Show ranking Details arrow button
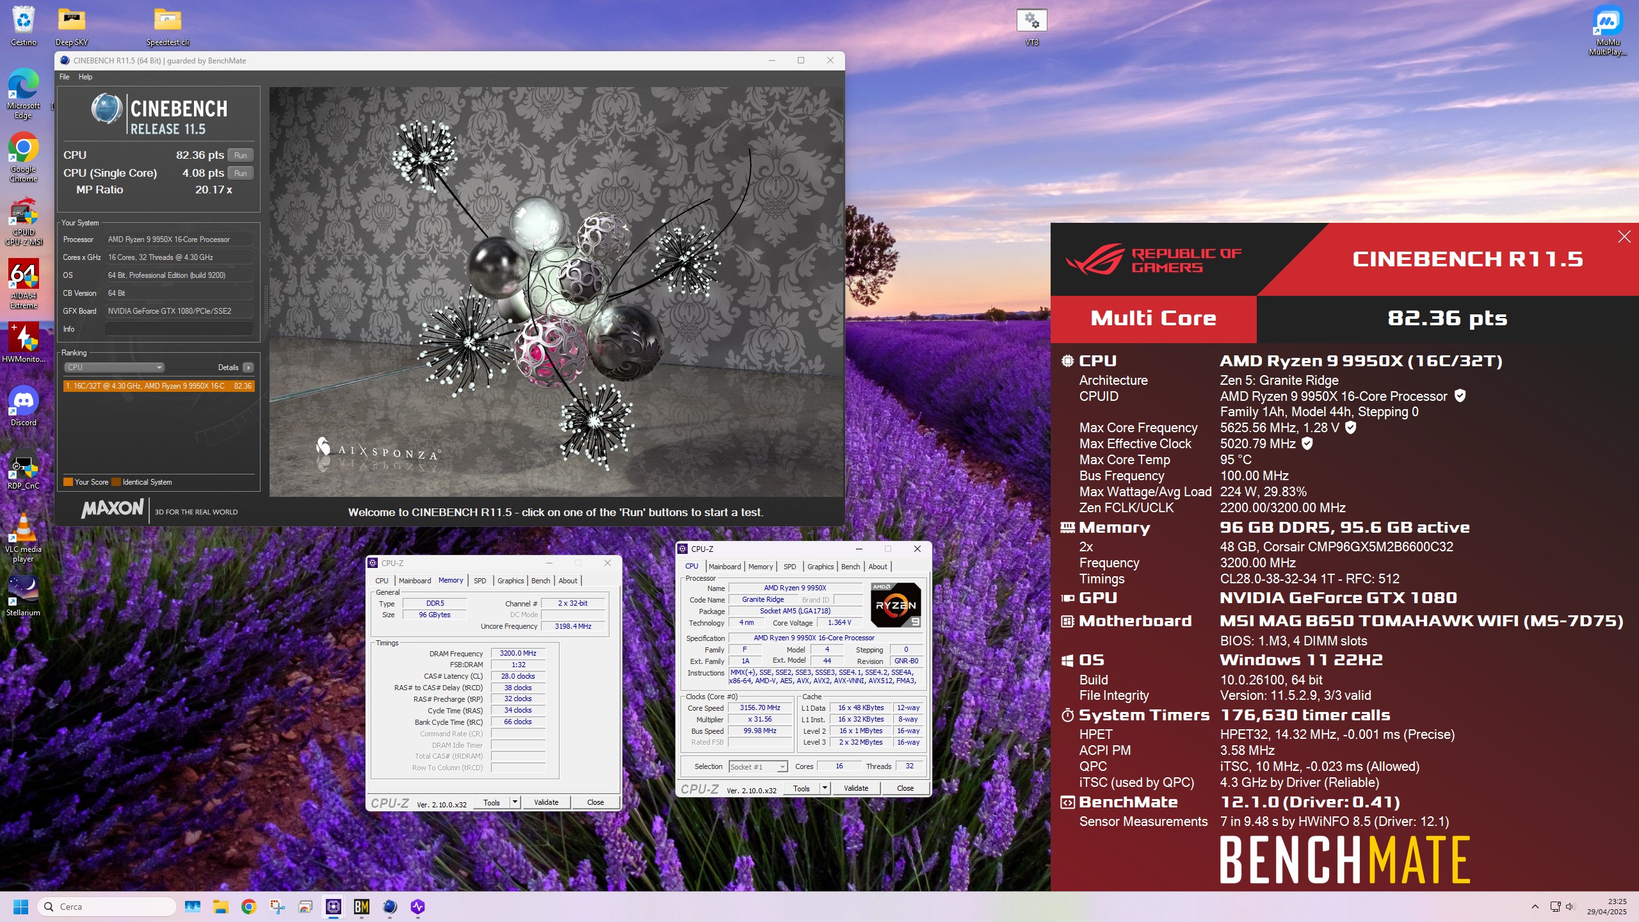This screenshot has width=1639, height=922. [x=248, y=368]
